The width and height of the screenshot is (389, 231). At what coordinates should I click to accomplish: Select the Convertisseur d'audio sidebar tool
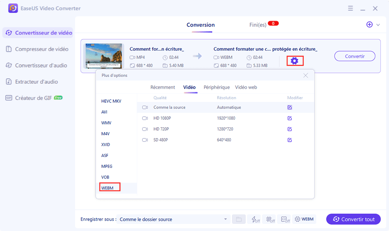40,65
